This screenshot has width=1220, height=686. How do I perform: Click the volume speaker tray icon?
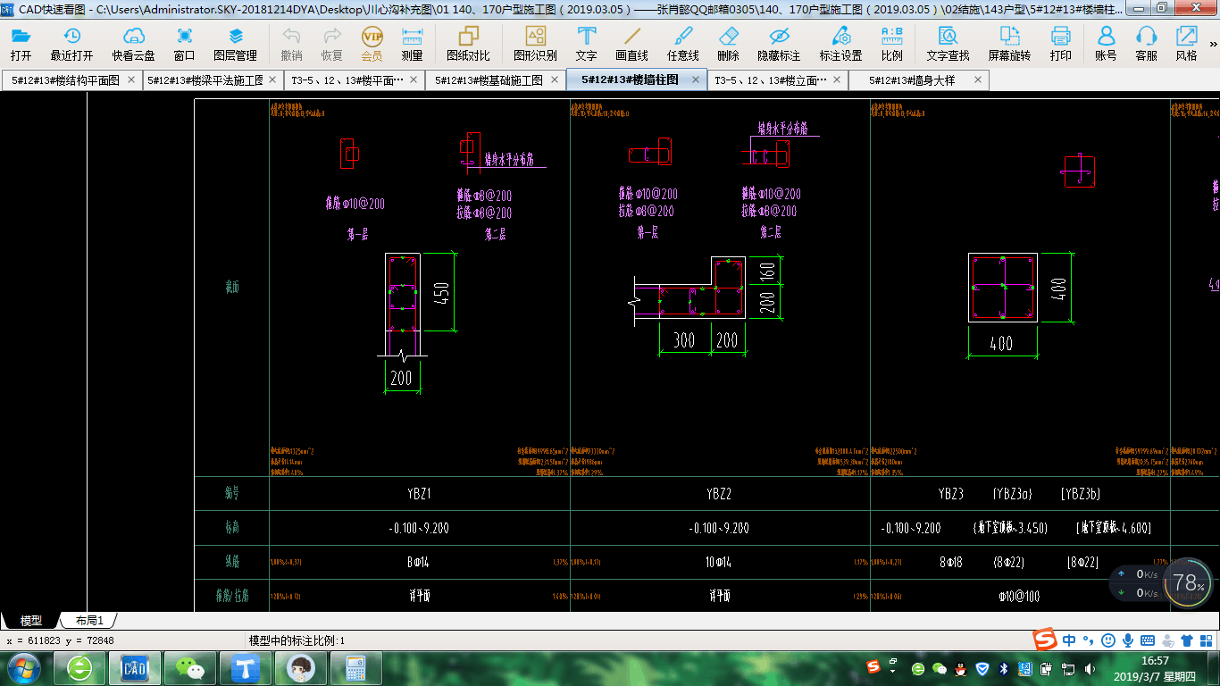click(1090, 668)
